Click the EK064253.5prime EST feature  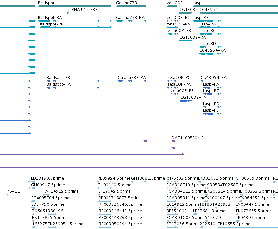tap(240, 201)
